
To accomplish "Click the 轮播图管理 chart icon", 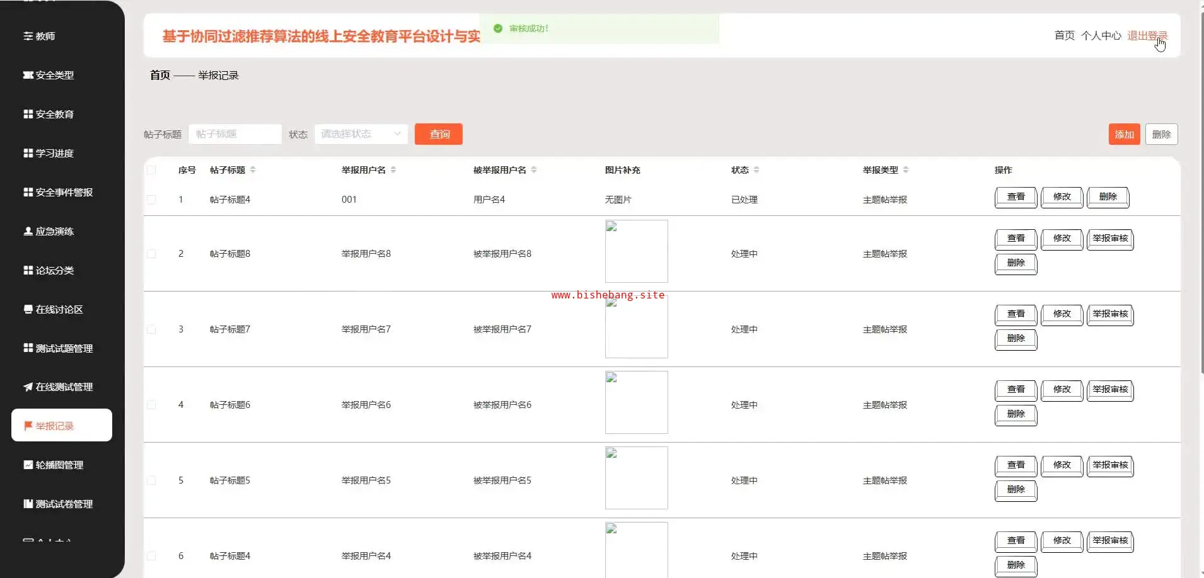I will [28, 465].
